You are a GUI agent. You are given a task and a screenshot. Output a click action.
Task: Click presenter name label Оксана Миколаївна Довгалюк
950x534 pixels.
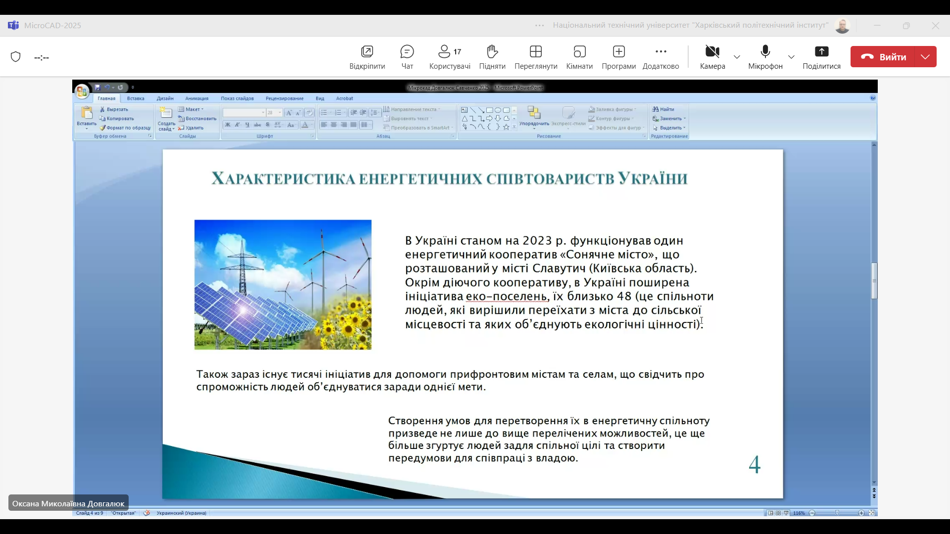[68, 503]
